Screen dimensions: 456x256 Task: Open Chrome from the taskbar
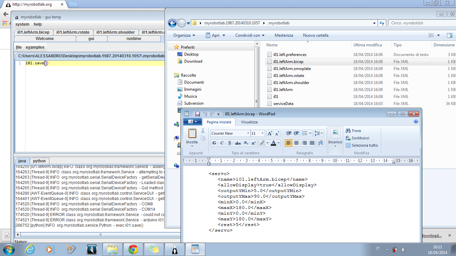[x=133, y=249]
